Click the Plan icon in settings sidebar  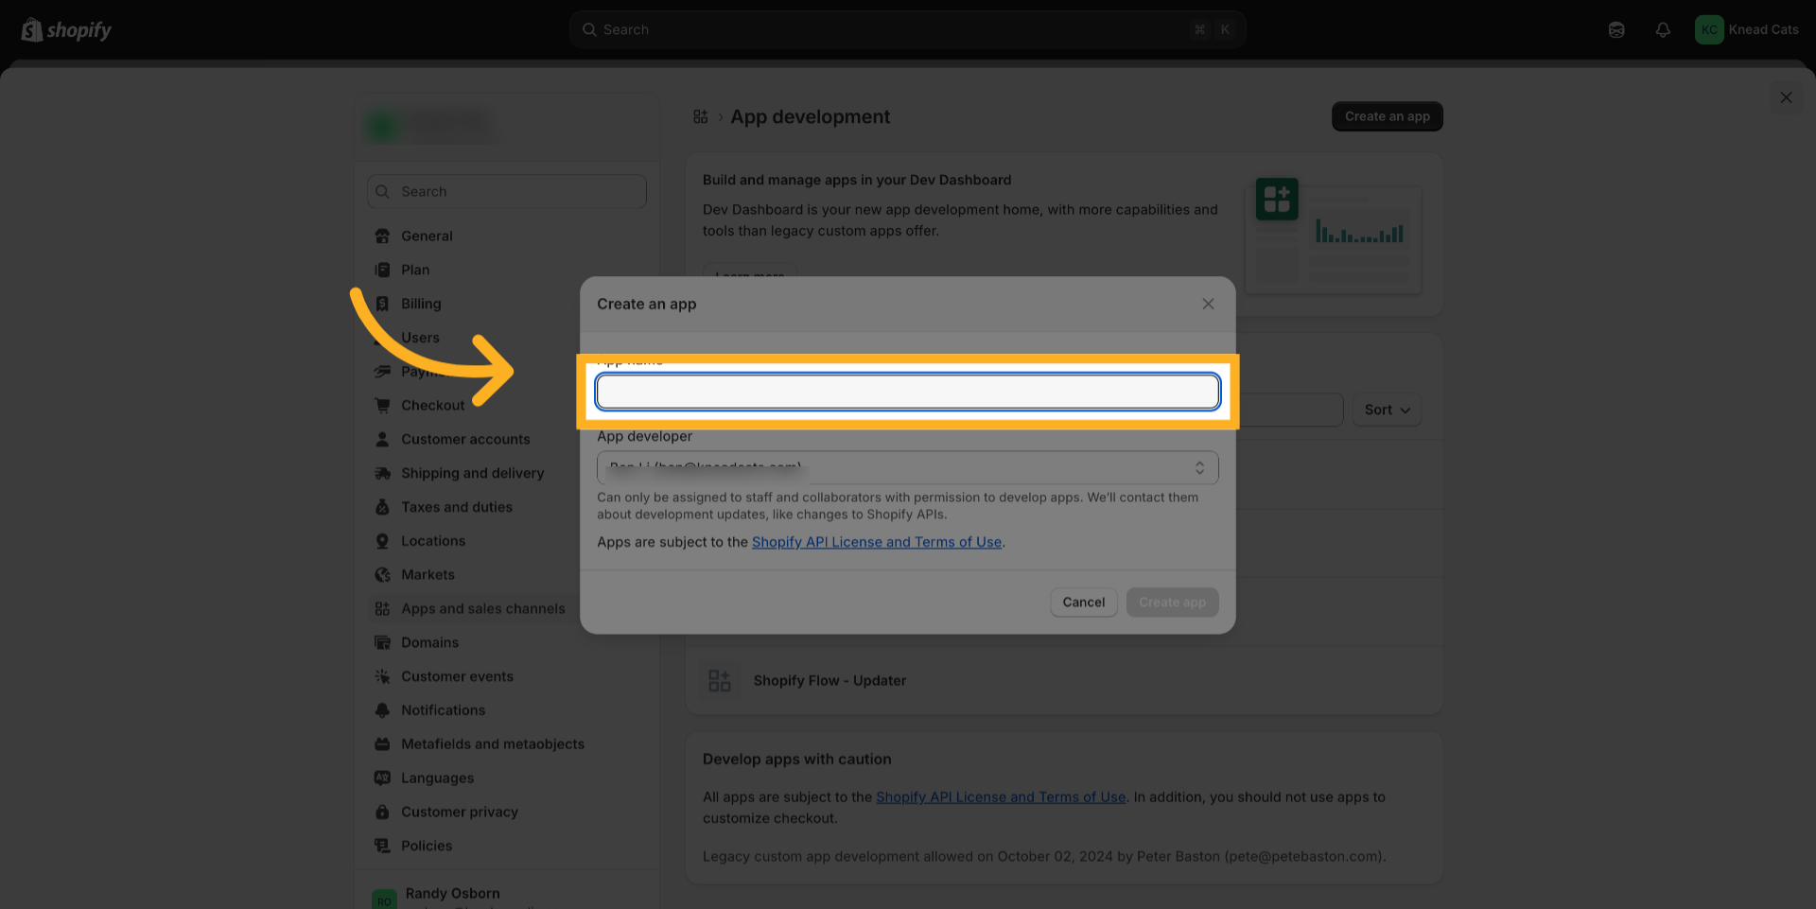382,270
